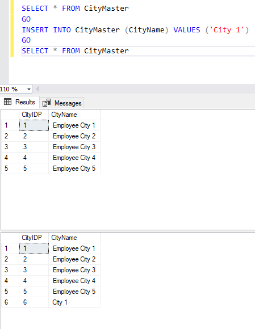Viewport: 255px width, 329px height.
Task: Click the Messages tab icon
Action: (x=47, y=103)
